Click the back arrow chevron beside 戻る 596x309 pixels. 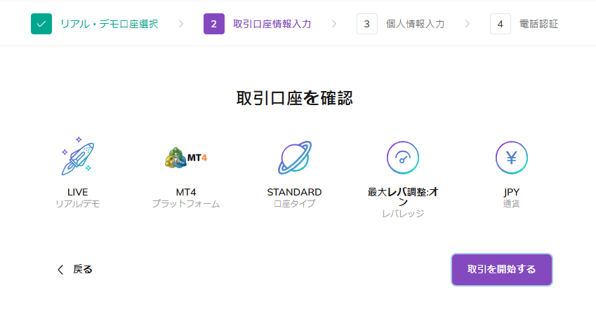point(60,270)
